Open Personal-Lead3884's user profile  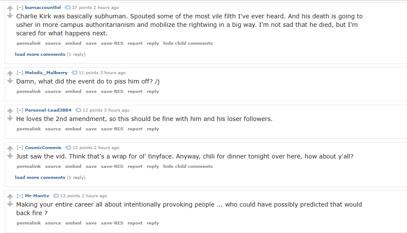click(x=48, y=110)
